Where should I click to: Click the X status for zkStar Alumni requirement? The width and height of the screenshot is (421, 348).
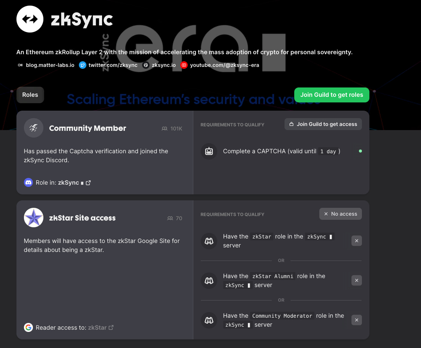tap(357, 280)
